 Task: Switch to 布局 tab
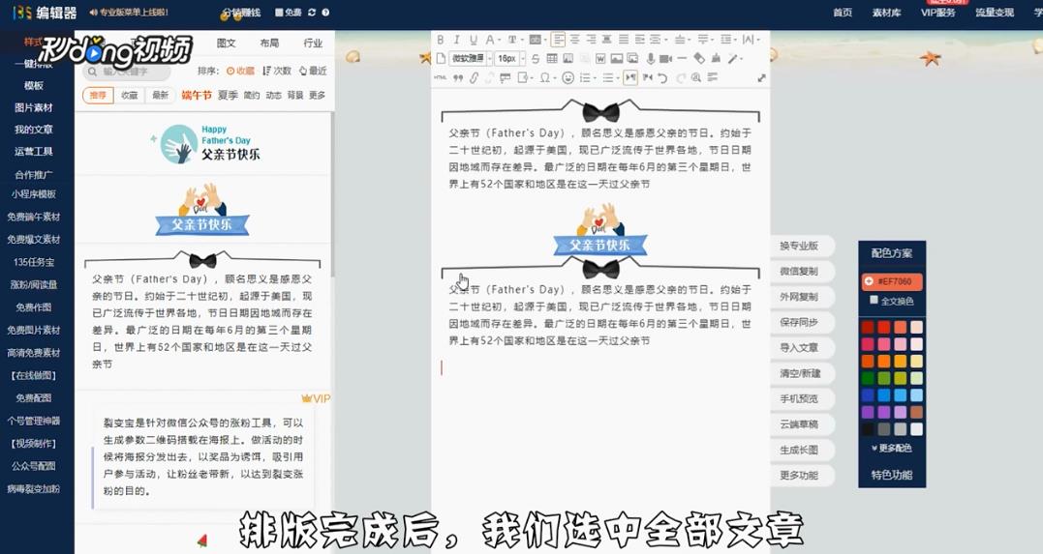[x=269, y=44]
